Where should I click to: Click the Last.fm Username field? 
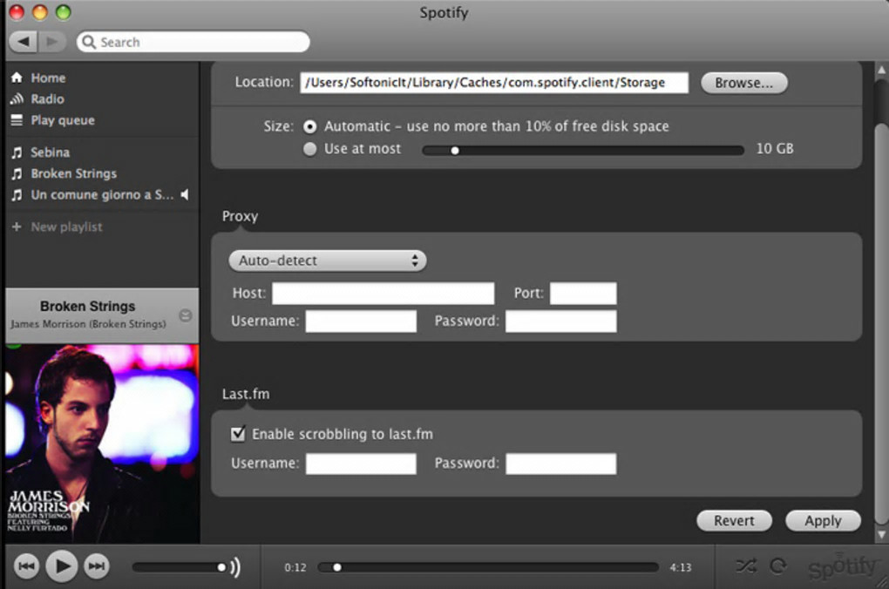pyautogui.click(x=361, y=464)
